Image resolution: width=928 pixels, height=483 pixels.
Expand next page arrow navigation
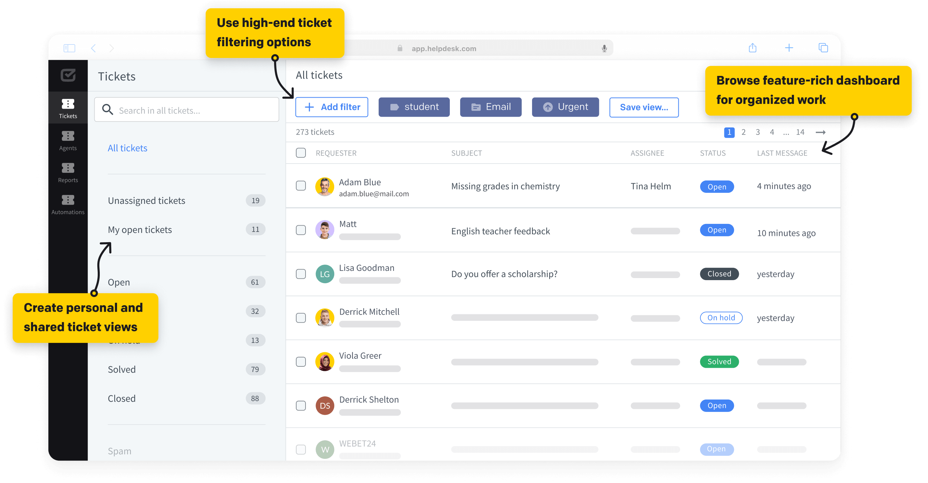822,132
